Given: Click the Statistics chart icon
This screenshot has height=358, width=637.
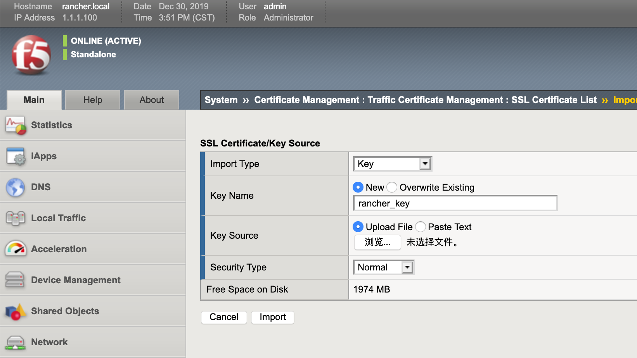Looking at the screenshot, I should point(16,125).
